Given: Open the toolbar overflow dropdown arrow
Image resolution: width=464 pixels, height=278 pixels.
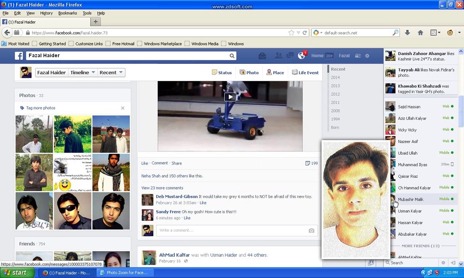Looking at the screenshot, I should (x=459, y=33).
